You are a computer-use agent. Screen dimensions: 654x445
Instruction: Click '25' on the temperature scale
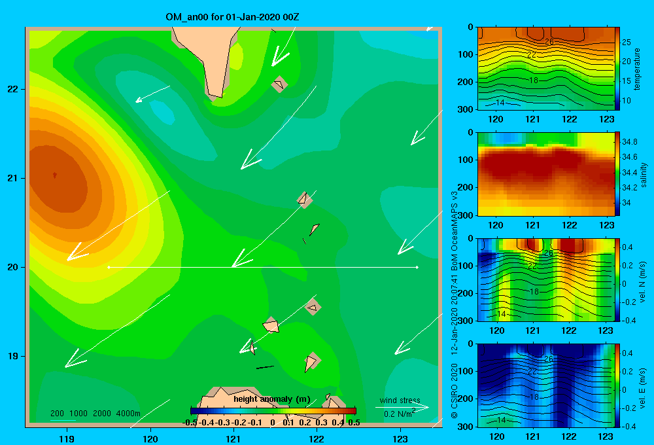(x=627, y=42)
